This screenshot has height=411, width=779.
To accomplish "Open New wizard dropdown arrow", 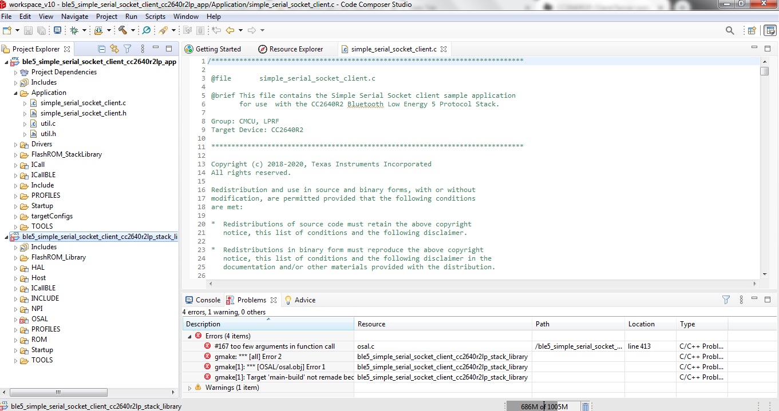I will tap(17, 30).
